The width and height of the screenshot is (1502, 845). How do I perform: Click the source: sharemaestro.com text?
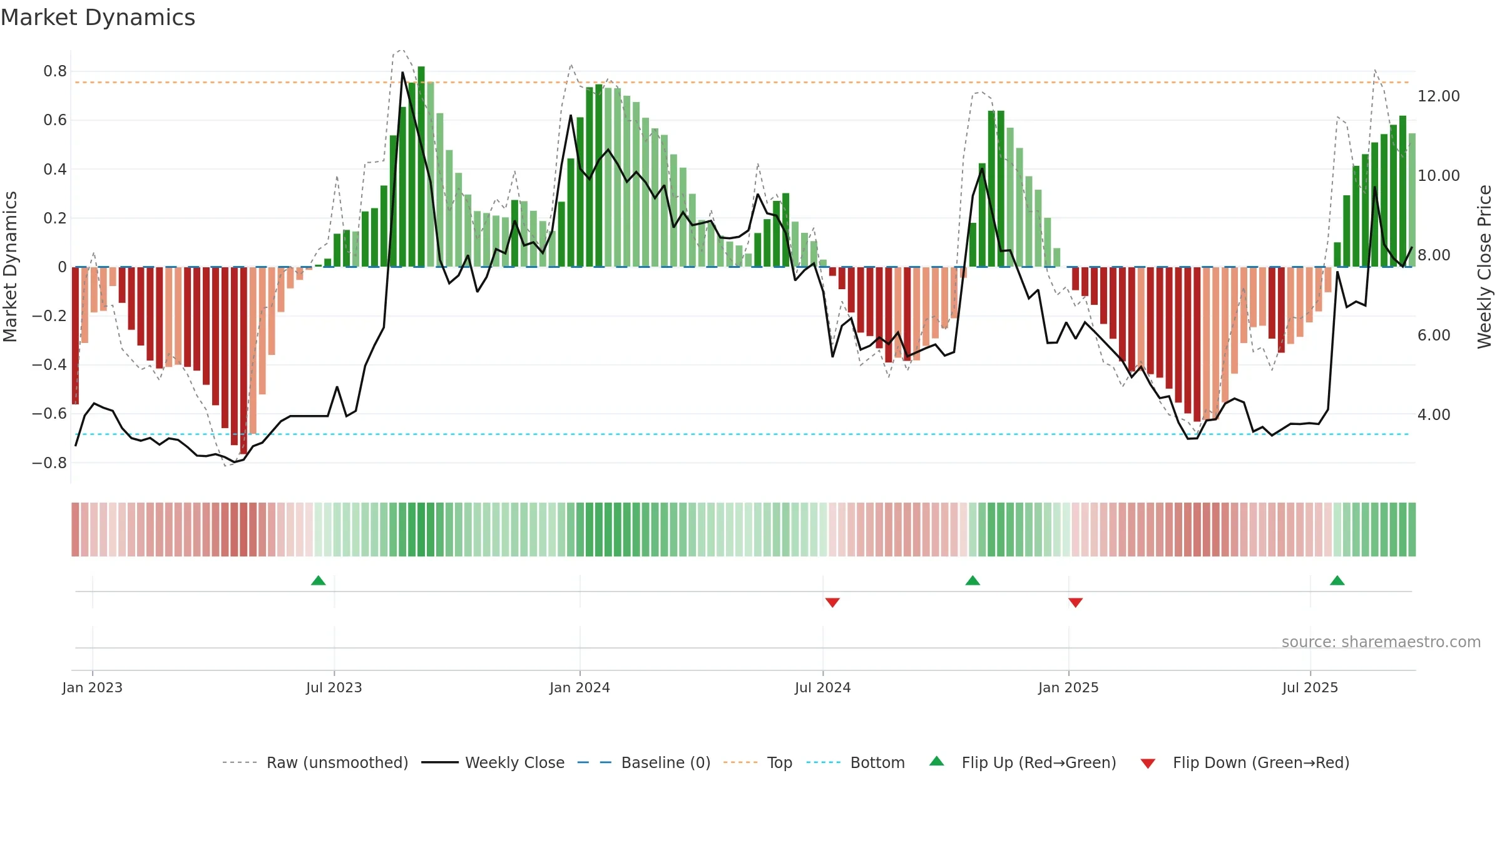(x=1381, y=642)
